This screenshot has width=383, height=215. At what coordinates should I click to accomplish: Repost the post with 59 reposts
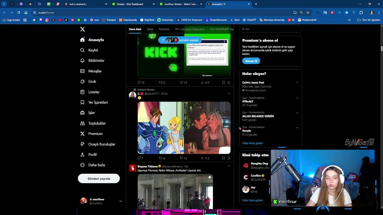tap(162, 158)
